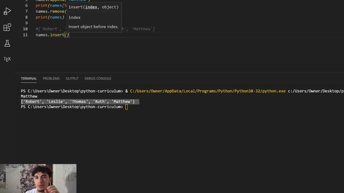
Task: Click line number 6 in gutter
Action: 26,5
